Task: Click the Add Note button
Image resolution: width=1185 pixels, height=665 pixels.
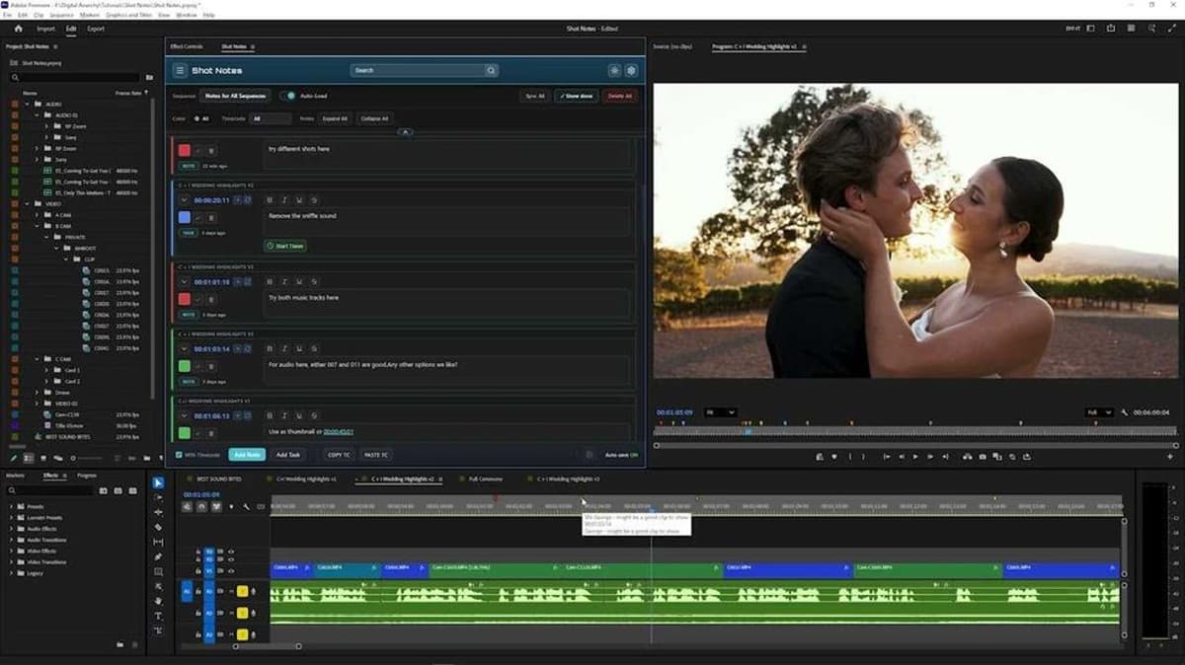Action: point(247,455)
